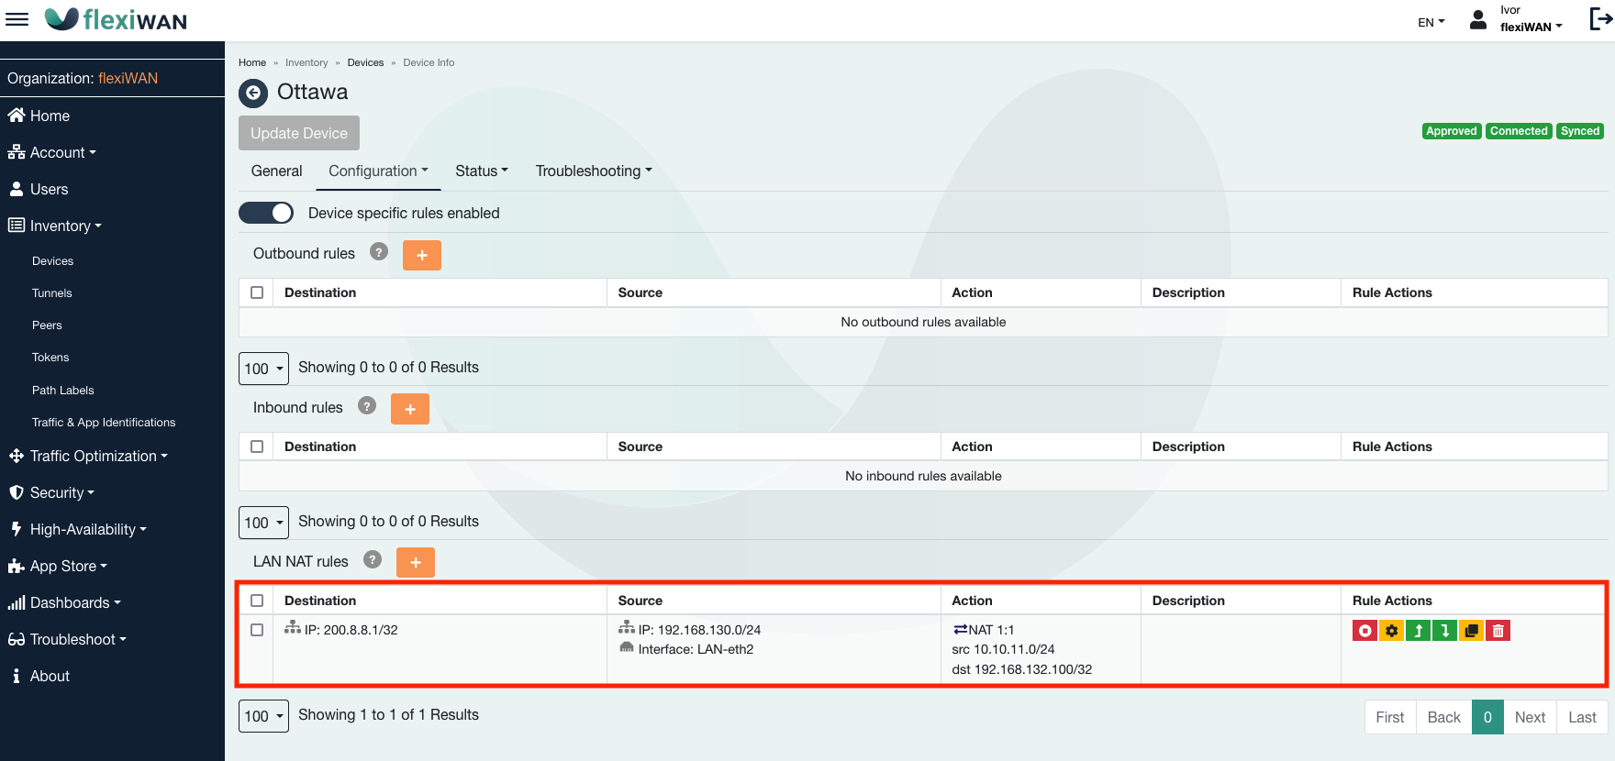Expand the Security sidebar menu

(x=61, y=492)
